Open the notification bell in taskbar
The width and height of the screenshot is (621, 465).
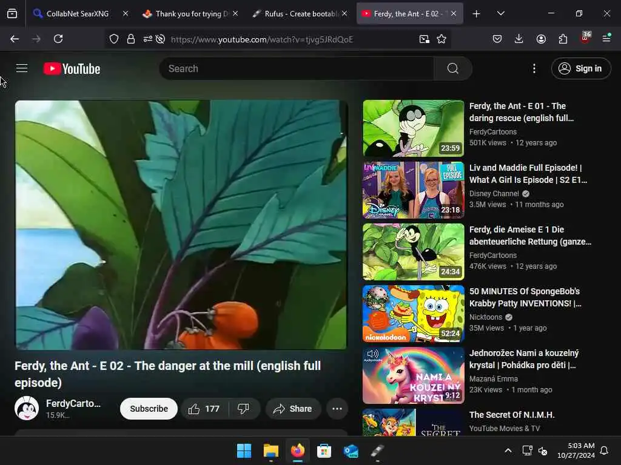pos(605,450)
